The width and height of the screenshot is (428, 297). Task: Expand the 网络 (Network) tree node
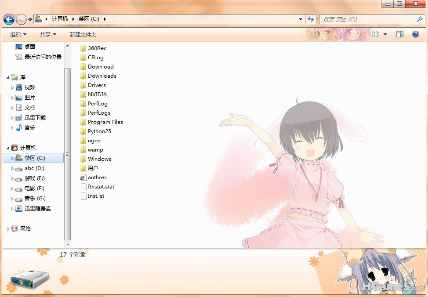pos(8,229)
